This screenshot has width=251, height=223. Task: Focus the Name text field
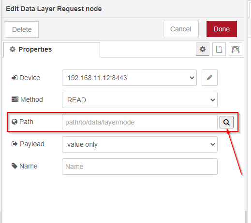tap(140, 167)
